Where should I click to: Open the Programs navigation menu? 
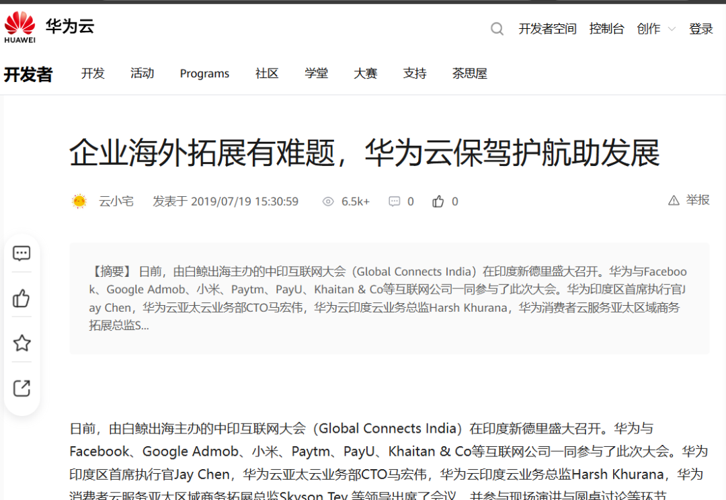coord(204,74)
